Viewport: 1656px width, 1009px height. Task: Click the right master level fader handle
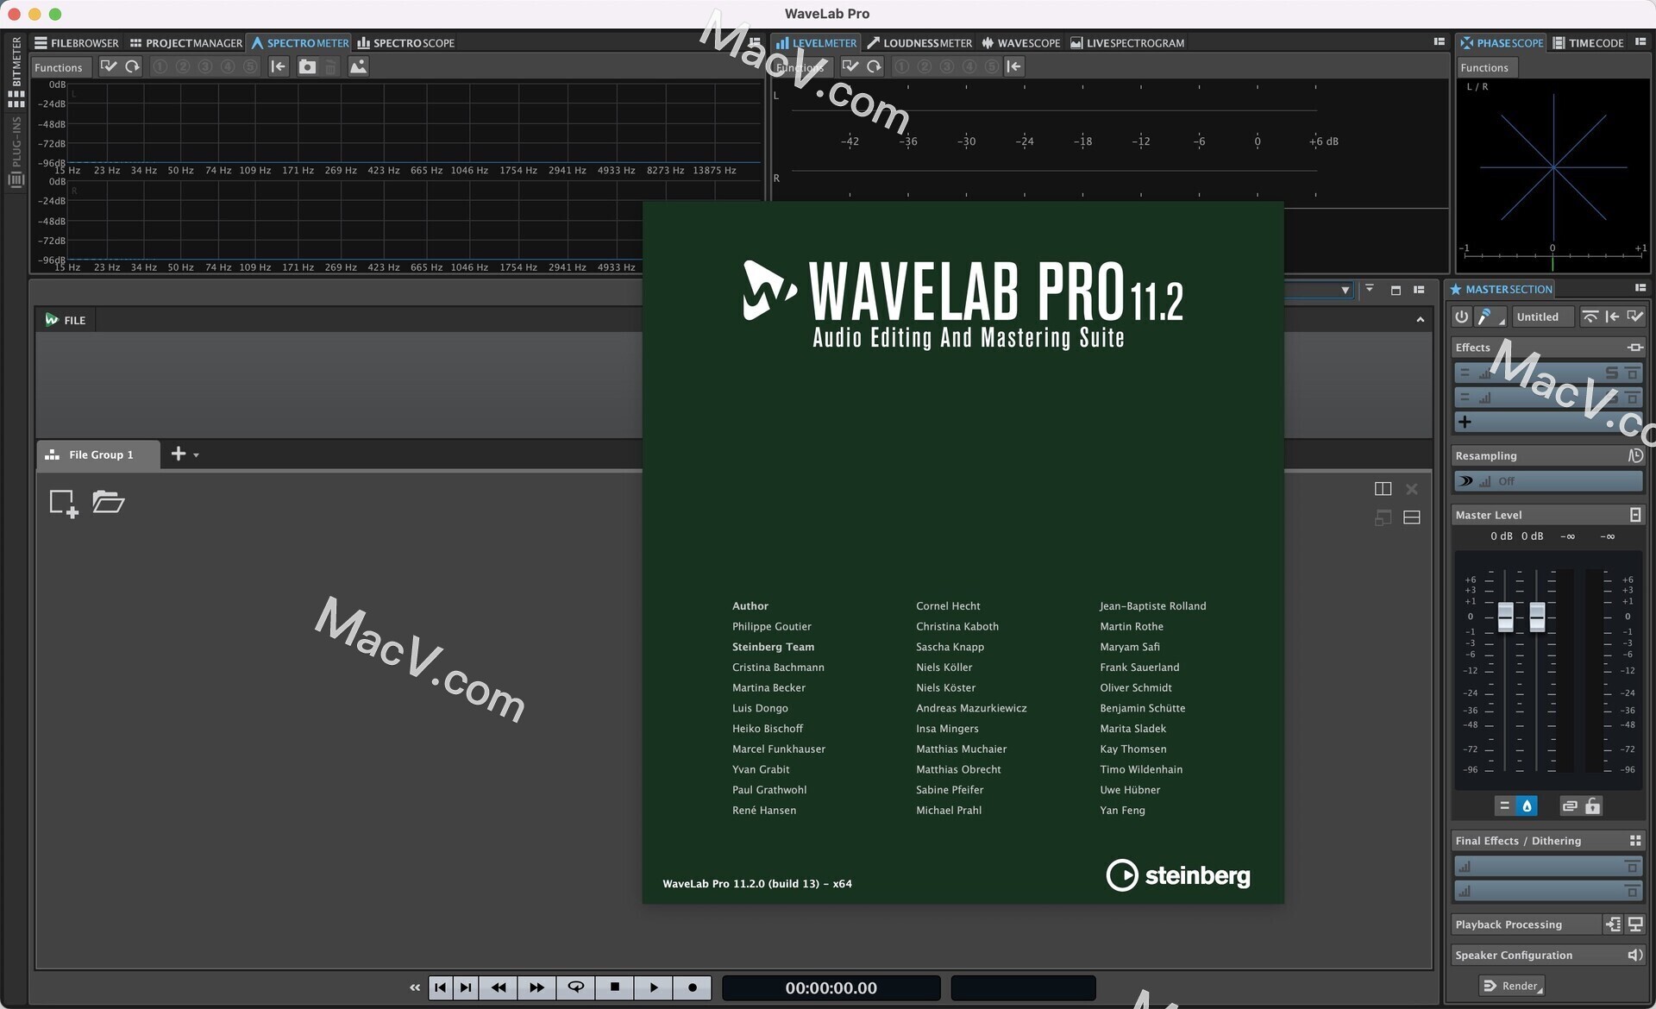(1537, 616)
